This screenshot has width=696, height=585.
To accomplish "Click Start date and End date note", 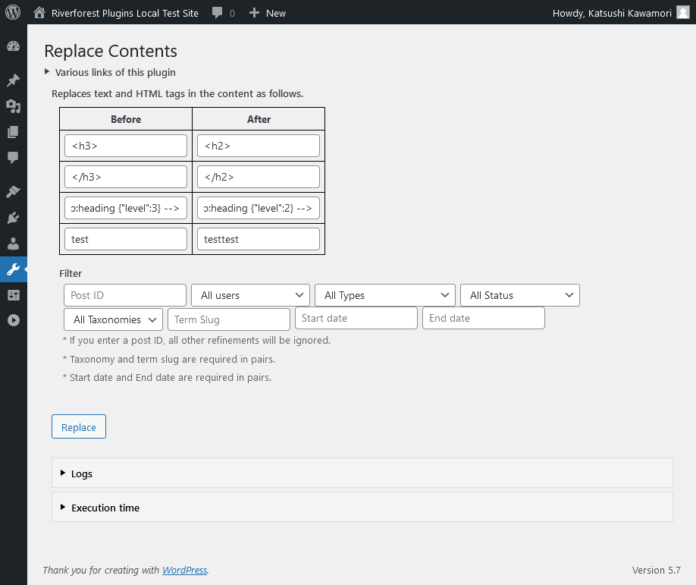I will coord(168,377).
